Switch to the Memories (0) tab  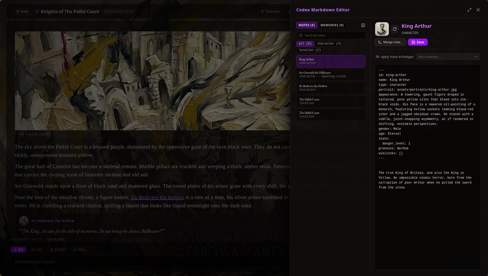(332, 25)
